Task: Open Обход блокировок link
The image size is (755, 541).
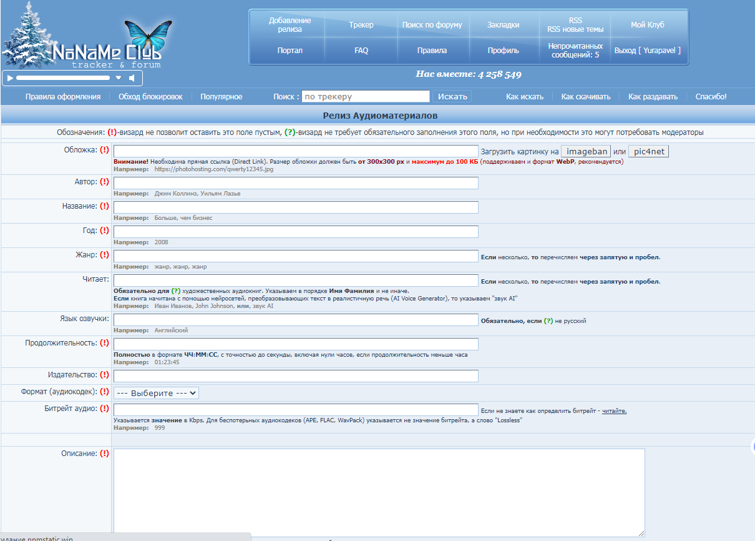Action: tap(151, 97)
